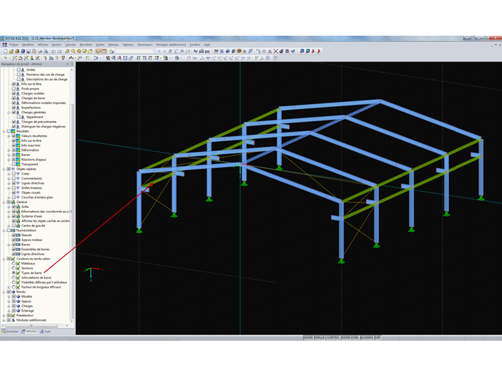502x377 pixels.
Task: Close the project navigator panel
Action: point(72,64)
